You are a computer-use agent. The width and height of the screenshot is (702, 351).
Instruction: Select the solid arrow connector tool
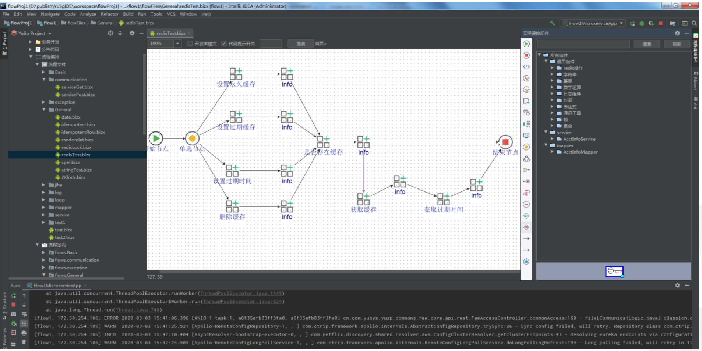click(526, 238)
